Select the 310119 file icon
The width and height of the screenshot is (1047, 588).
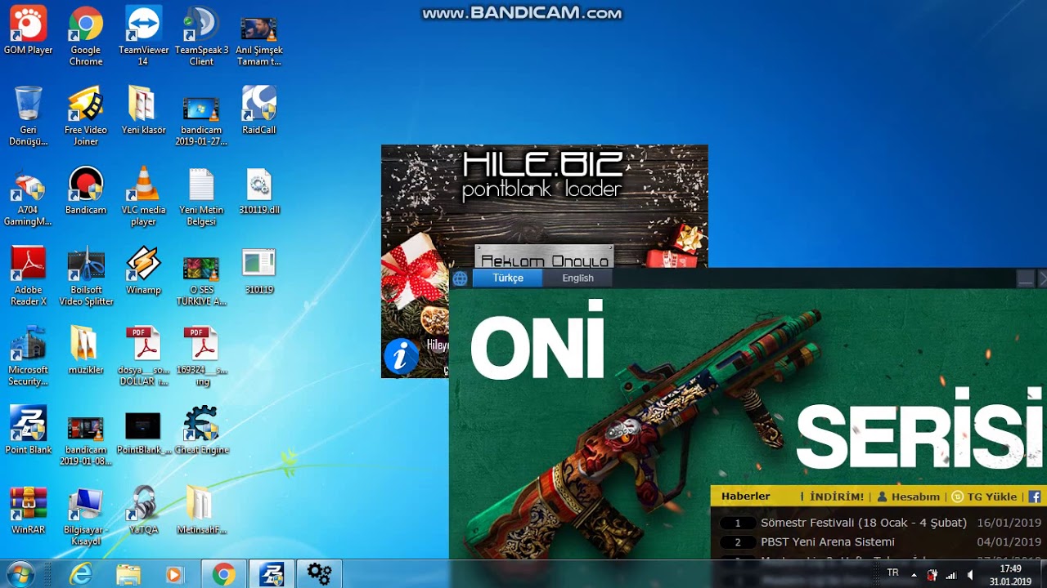point(258,270)
